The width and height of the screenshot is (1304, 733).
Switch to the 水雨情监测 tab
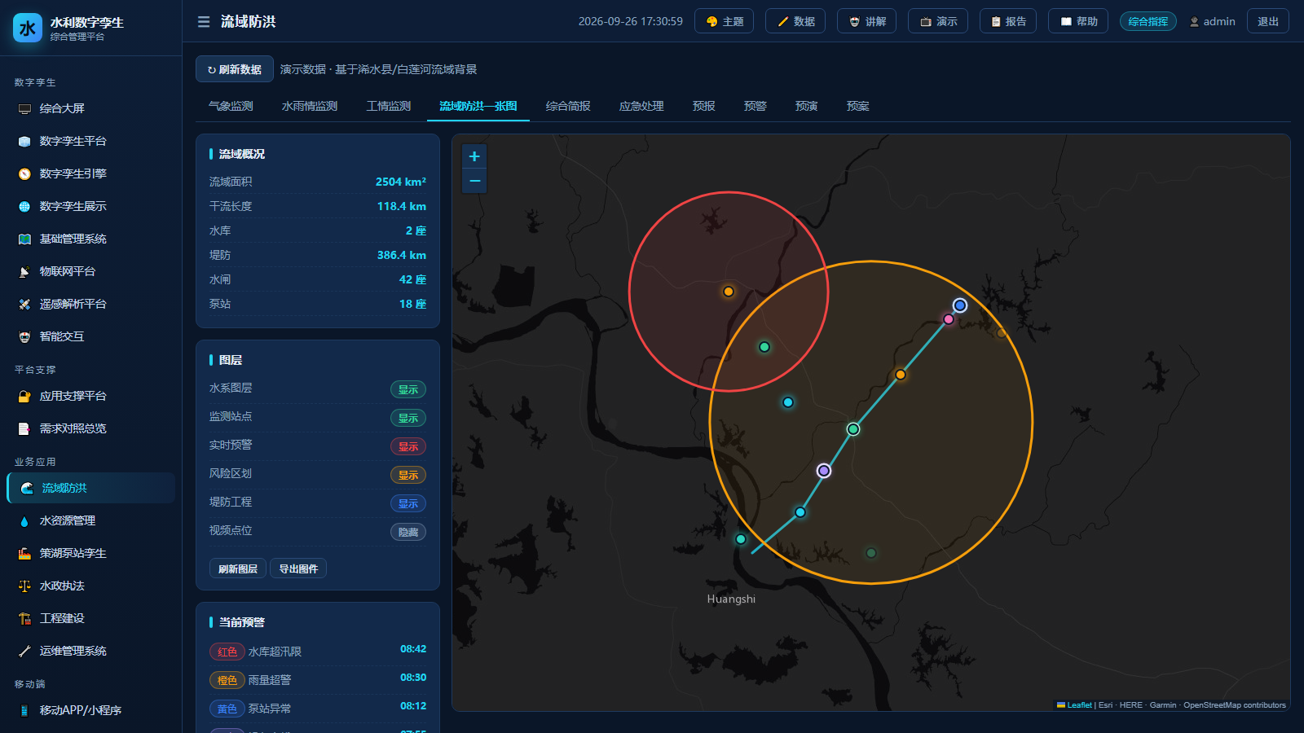tap(310, 107)
